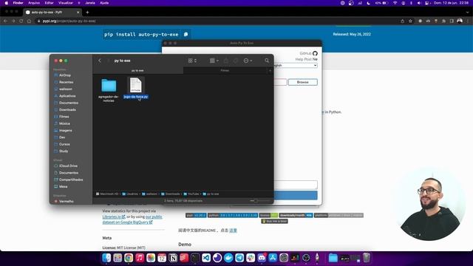
Task: Switch to the Filmes Finder tab
Action: pyautogui.click(x=225, y=71)
